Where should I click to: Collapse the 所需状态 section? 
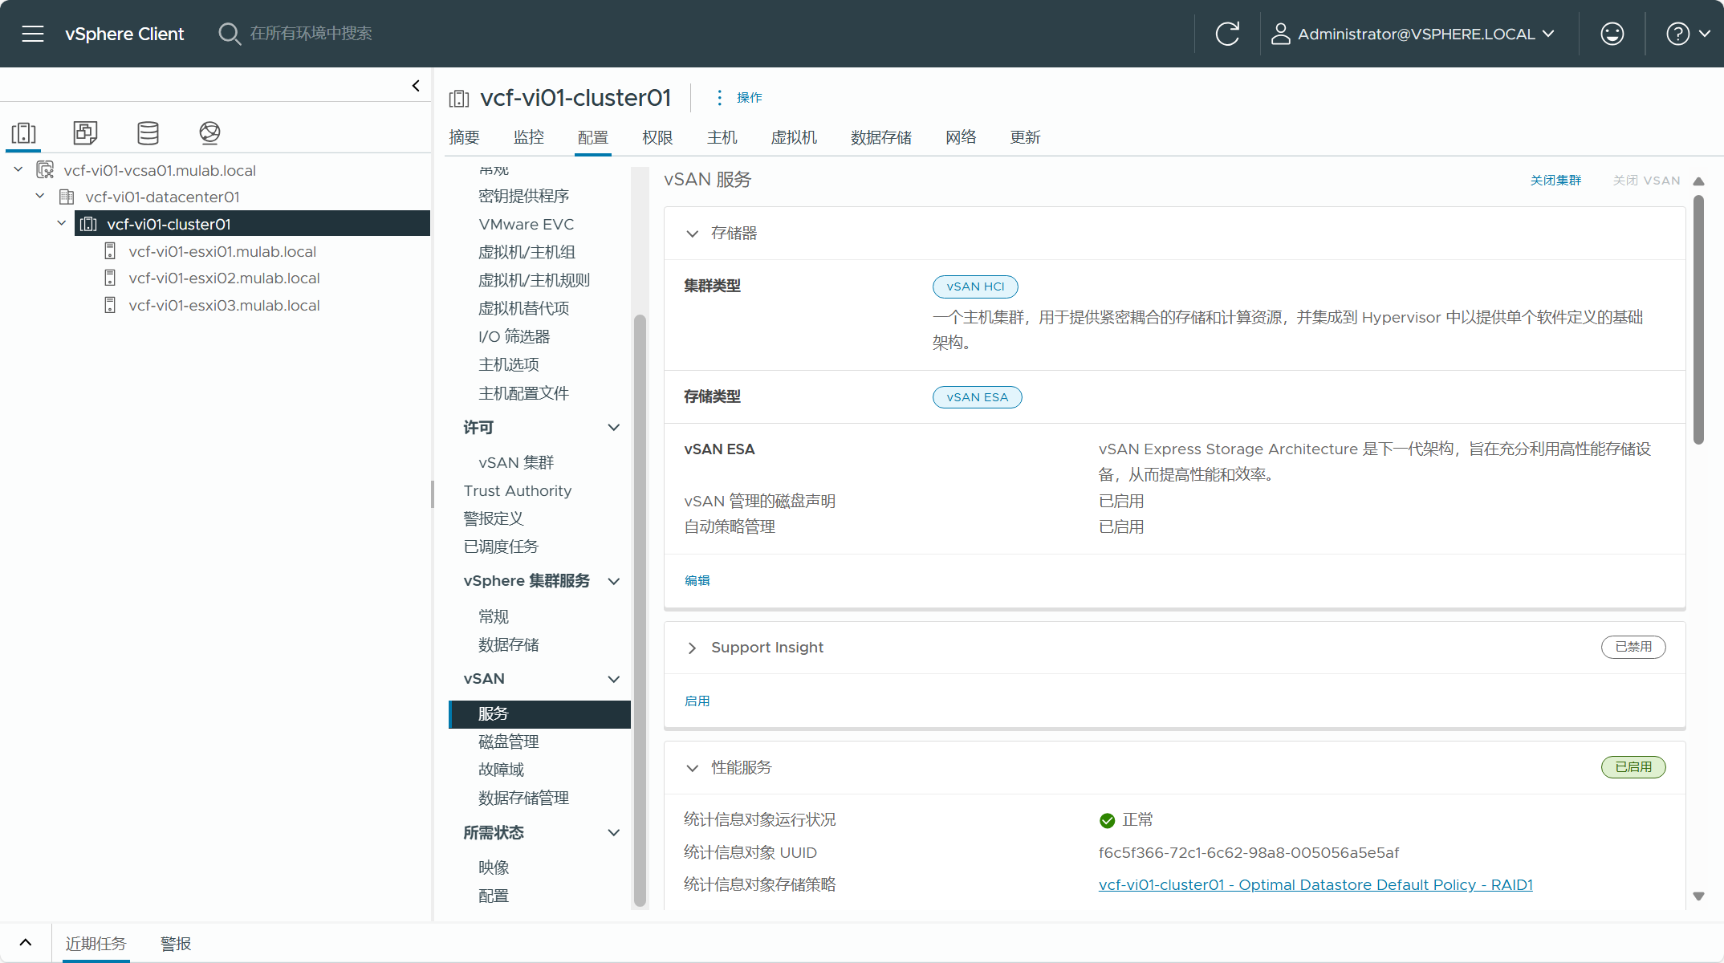[614, 833]
